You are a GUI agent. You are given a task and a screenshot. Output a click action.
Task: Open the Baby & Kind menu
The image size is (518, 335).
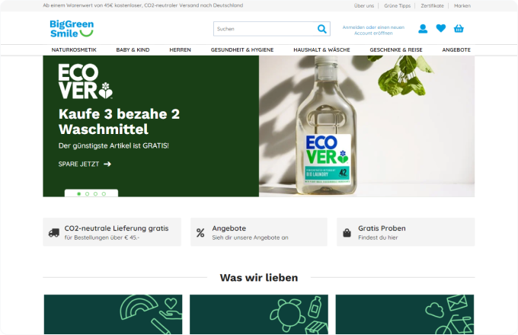(x=133, y=49)
